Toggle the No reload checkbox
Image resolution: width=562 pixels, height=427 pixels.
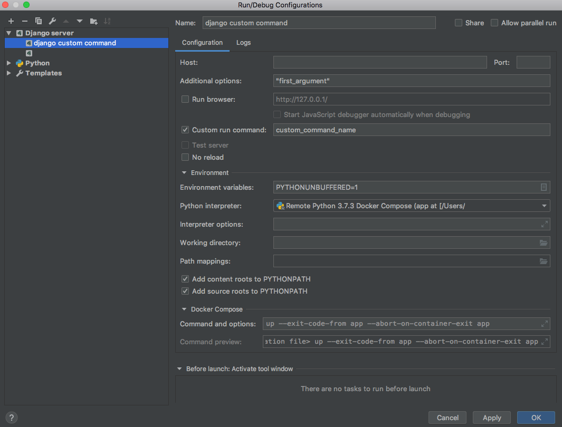[185, 157]
